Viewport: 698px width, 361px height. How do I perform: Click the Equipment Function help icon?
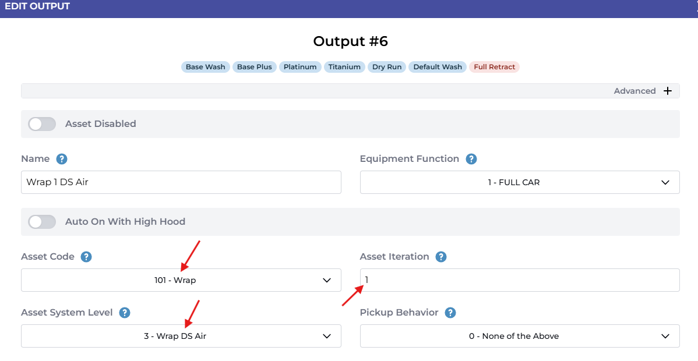[x=471, y=159]
